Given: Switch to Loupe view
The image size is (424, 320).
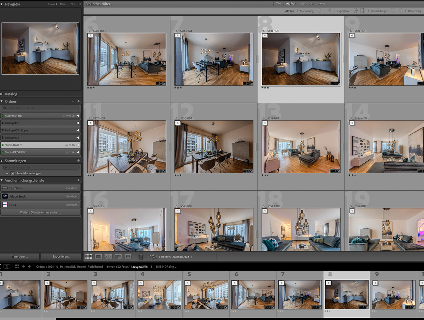Looking at the screenshot, I should coord(98,256).
